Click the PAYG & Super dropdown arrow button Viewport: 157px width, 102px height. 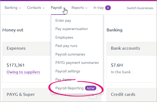coord(93,96)
